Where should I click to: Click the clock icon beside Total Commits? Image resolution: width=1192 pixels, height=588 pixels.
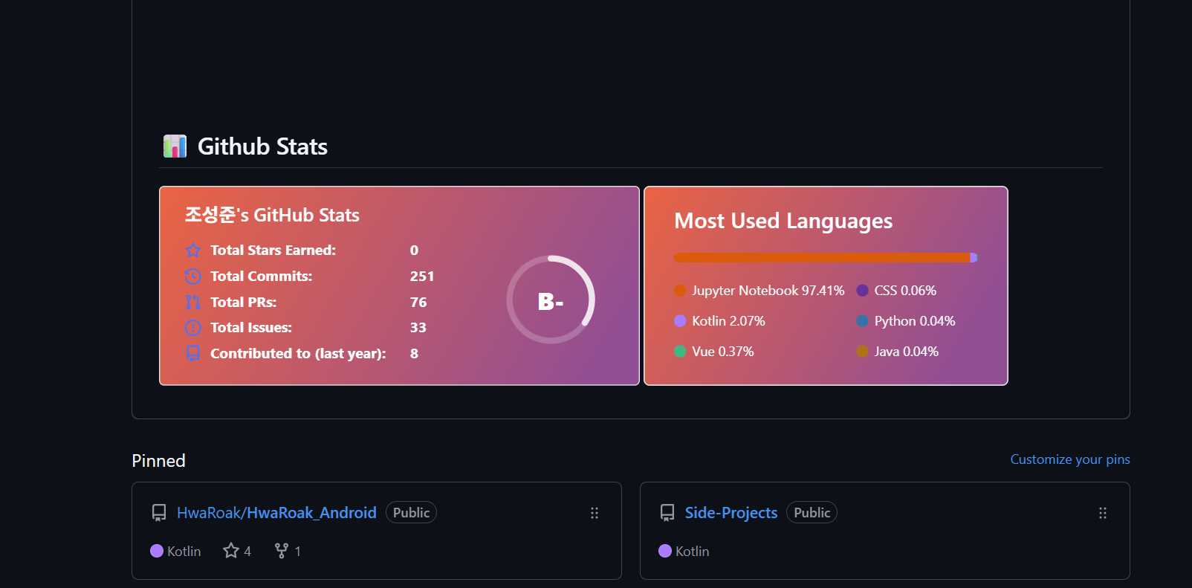pos(193,277)
